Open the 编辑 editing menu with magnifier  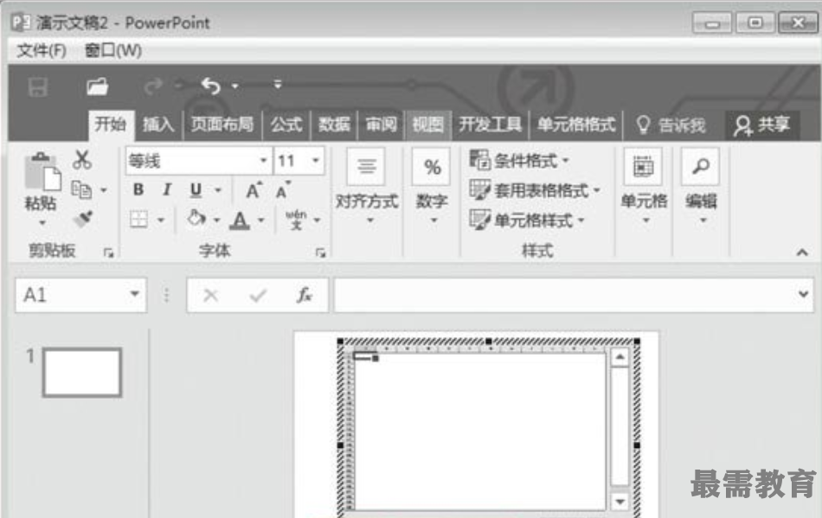[x=701, y=188]
